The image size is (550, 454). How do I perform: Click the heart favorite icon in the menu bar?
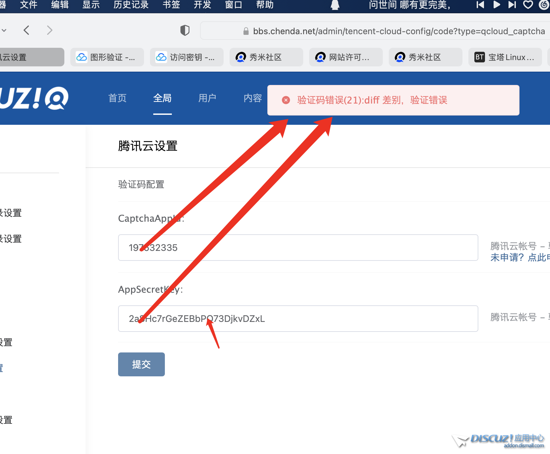pos(528,5)
